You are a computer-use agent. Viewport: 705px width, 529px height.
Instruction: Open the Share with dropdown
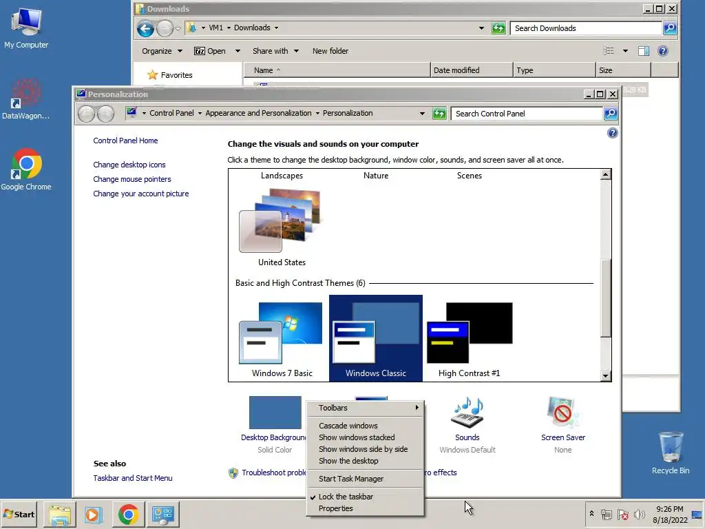[275, 51]
